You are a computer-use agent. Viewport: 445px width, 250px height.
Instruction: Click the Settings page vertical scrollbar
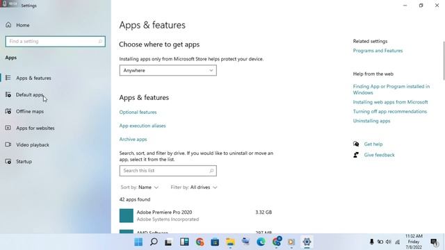444,61
